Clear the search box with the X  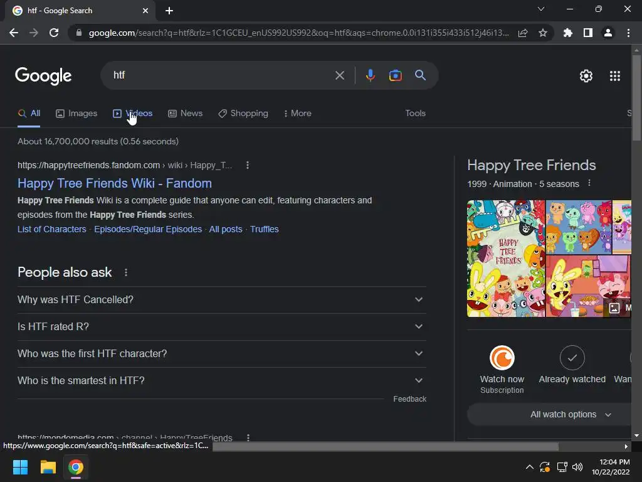click(340, 75)
